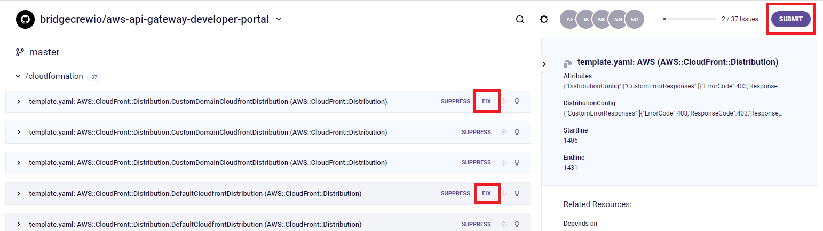Click the 37 count badge
823x231 pixels.
point(94,77)
